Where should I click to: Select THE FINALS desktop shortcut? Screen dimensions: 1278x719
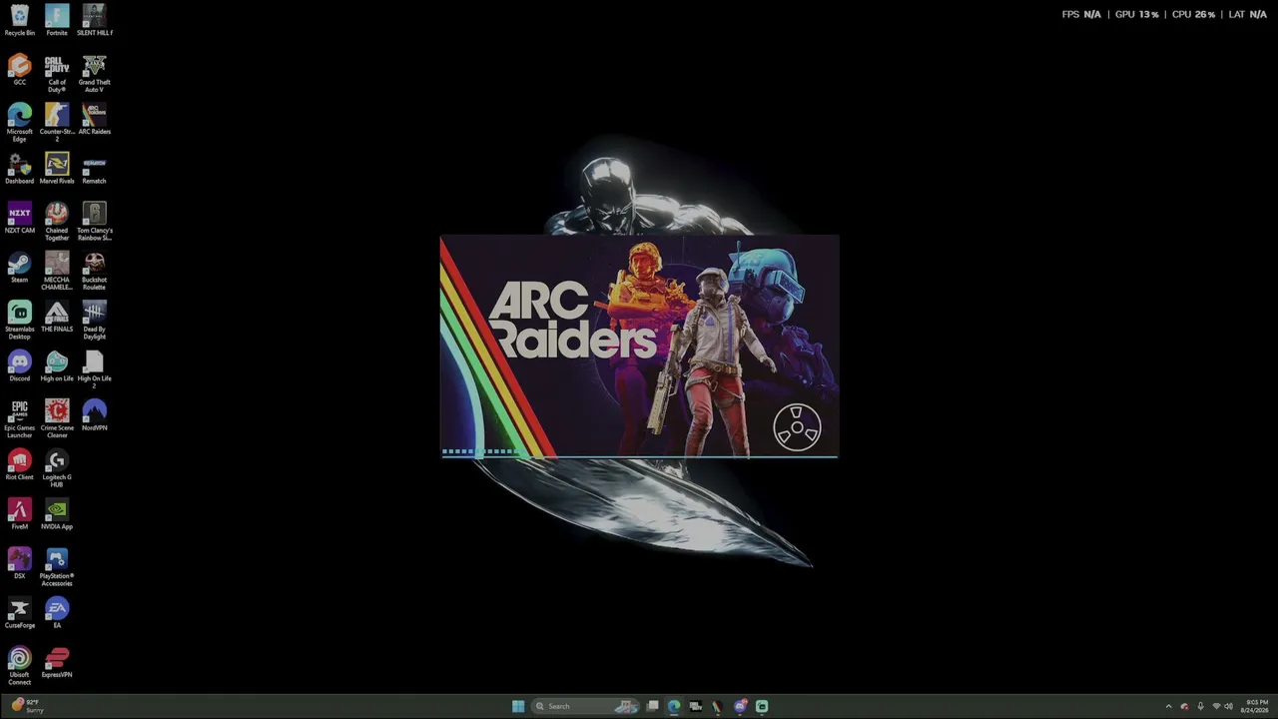57,317
